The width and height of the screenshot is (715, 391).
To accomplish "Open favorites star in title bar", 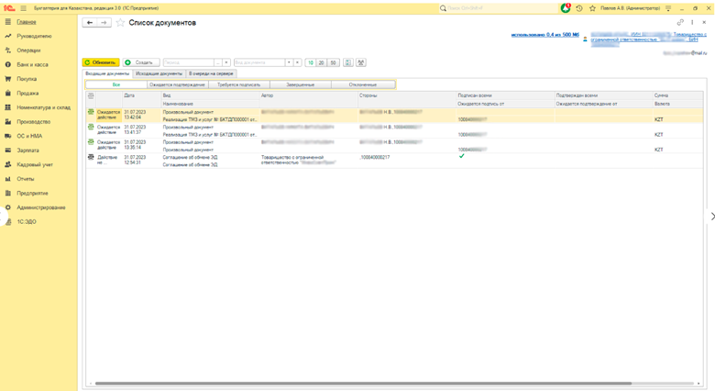I will coord(592,8).
